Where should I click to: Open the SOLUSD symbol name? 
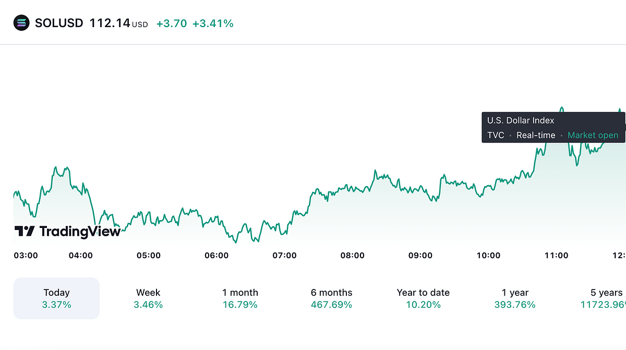59,23
